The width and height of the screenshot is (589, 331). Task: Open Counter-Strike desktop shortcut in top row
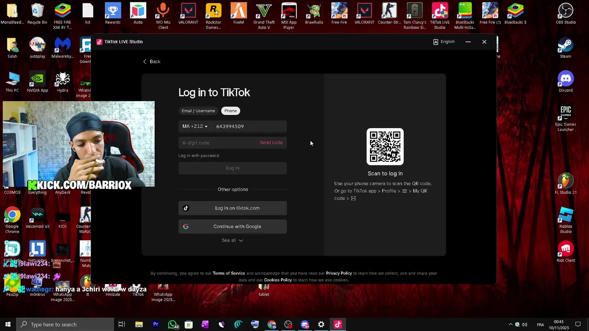click(389, 14)
